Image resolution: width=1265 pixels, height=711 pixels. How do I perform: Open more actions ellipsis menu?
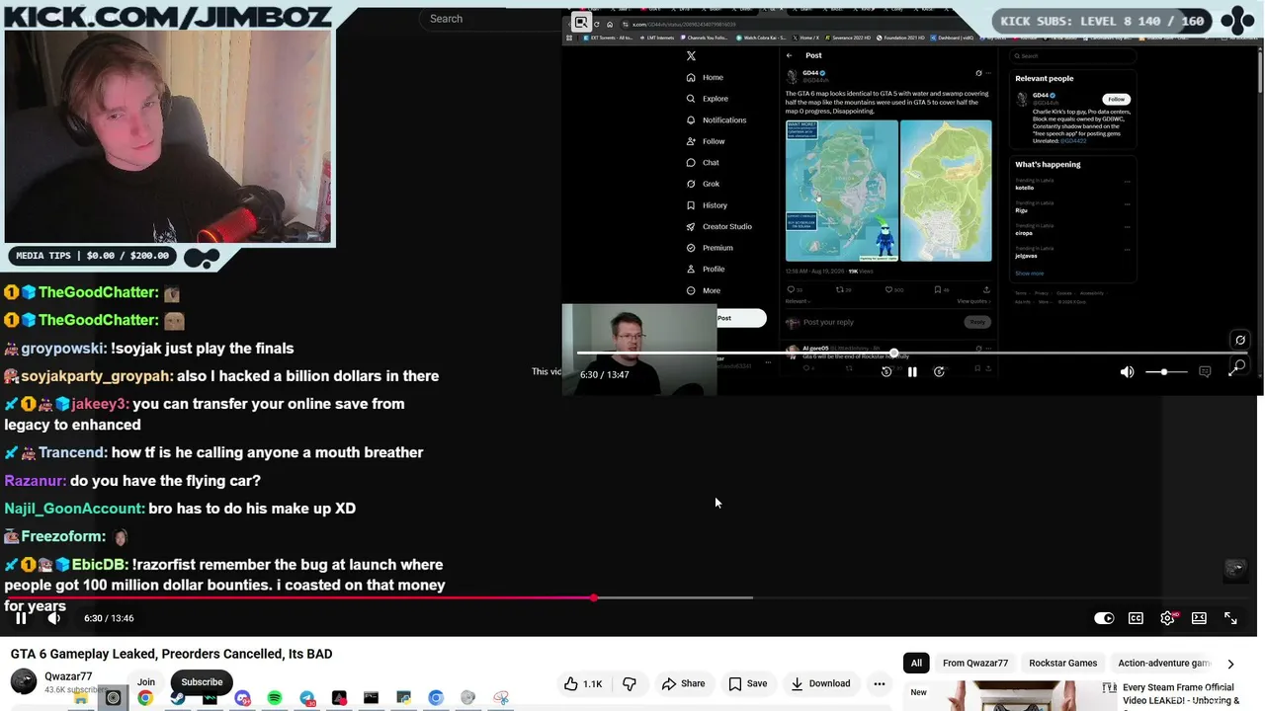pyautogui.click(x=879, y=683)
